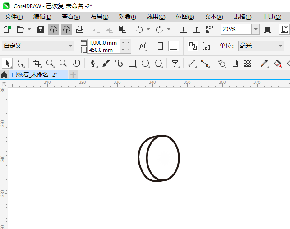Open the zoom level dropdown arrow
Screen dimensions: 290x229
pos(255,29)
